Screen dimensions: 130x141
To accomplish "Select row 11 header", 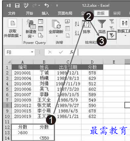I will coord(7,122).
